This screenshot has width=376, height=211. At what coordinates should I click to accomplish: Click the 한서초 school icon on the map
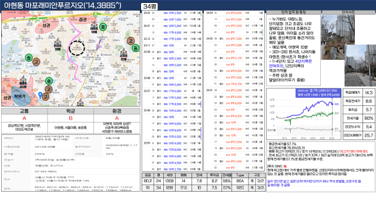coord(57,44)
